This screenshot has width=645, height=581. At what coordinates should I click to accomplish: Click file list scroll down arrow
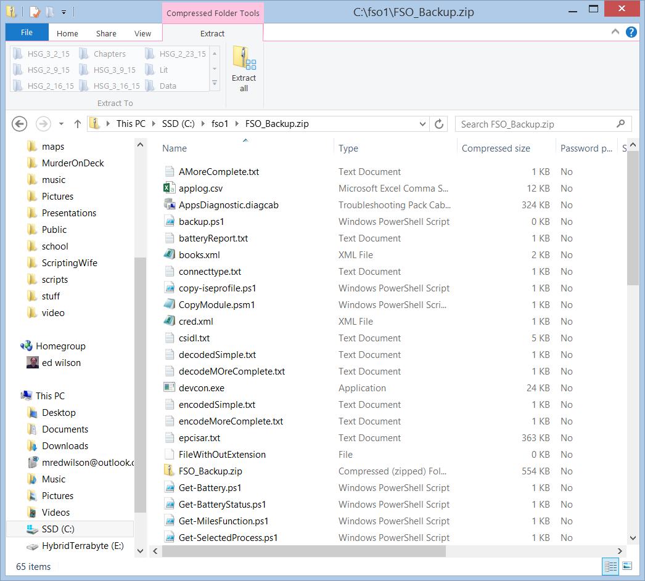(633, 538)
